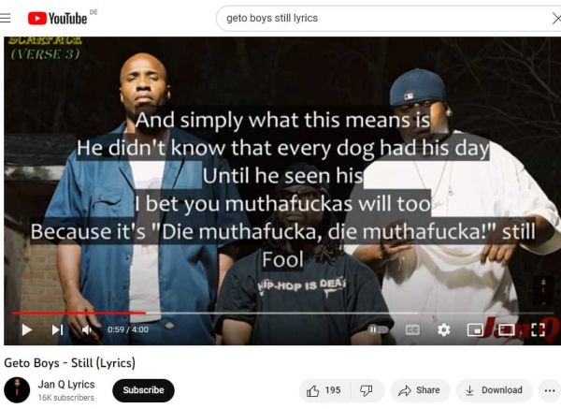
Task: Mute the video volume
Action: 87,329
